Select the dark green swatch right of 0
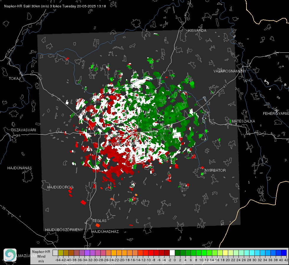 (177, 253)
